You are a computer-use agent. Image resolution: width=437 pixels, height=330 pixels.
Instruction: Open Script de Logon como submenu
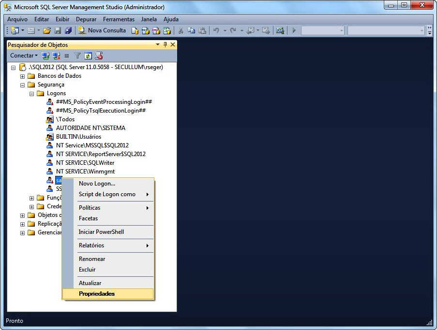click(x=107, y=194)
